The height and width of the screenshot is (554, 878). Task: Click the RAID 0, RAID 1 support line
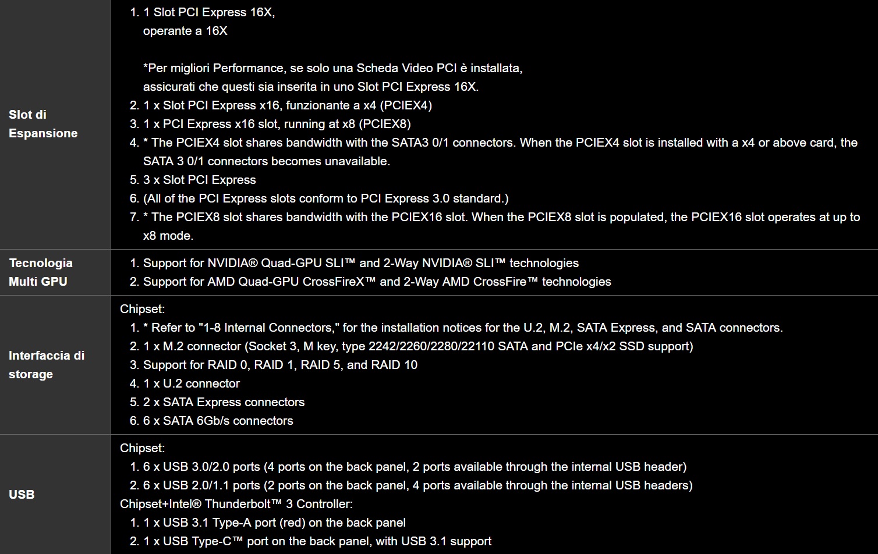[280, 365]
